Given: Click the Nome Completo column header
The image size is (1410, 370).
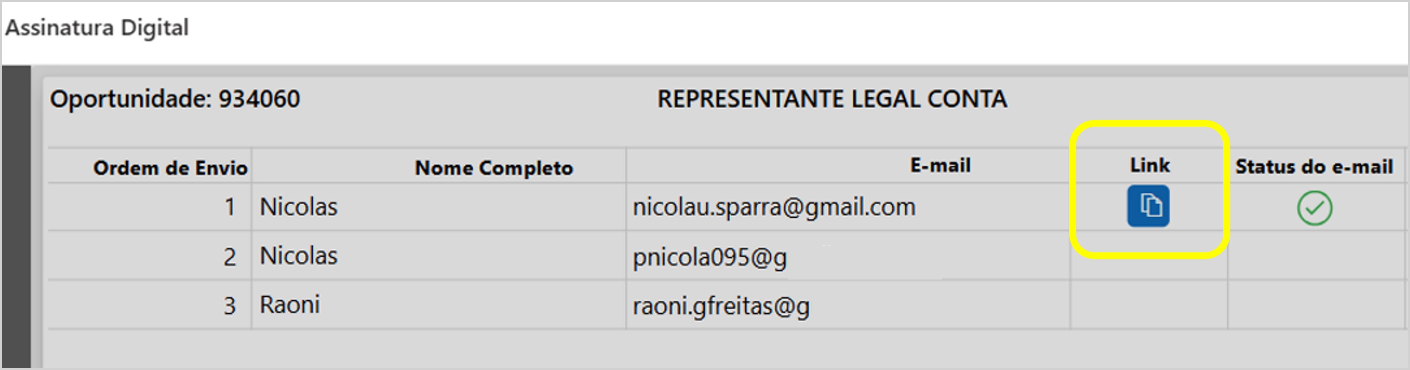Looking at the screenshot, I should click(494, 168).
